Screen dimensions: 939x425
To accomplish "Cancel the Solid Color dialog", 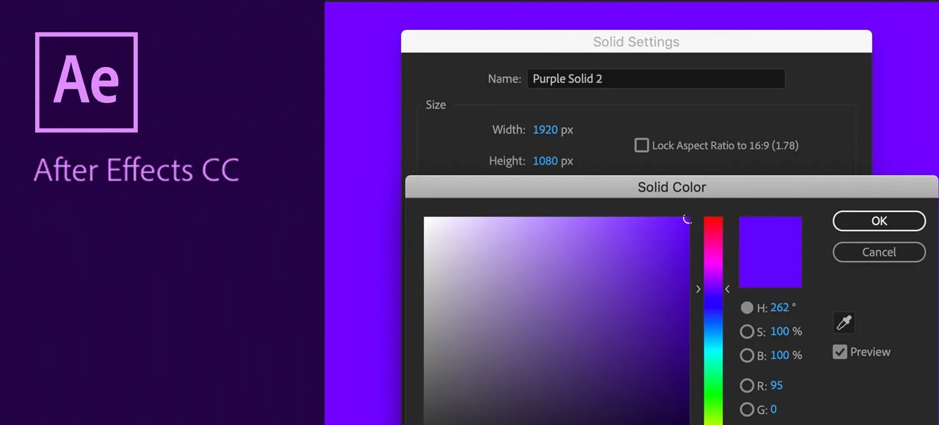I will click(879, 252).
